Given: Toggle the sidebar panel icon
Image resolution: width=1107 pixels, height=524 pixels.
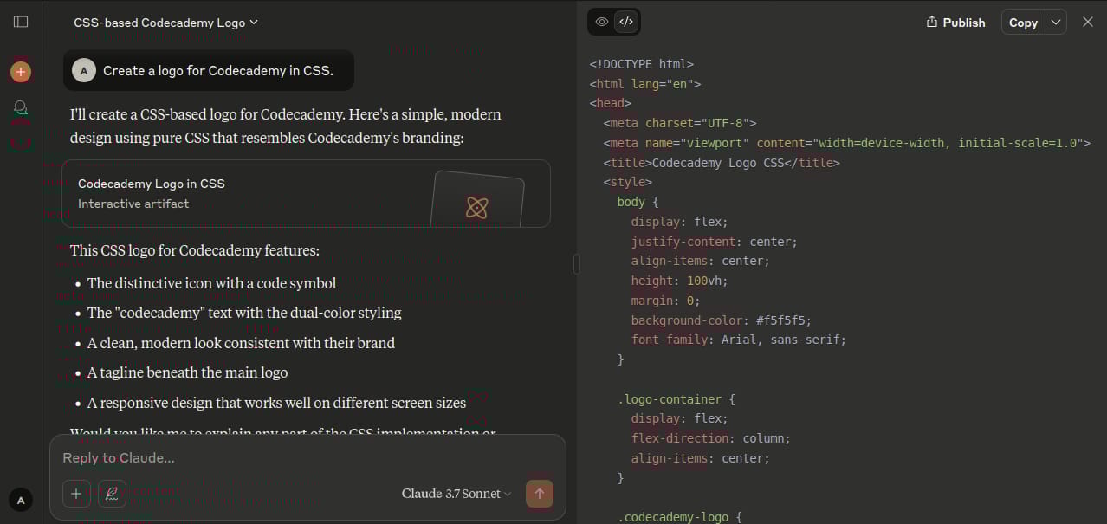Looking at the screenshot, I should tap(21, 22).
